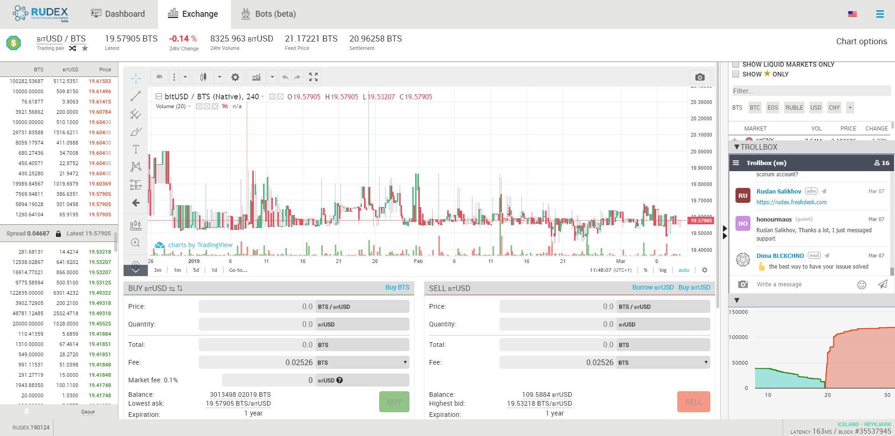
Task: Select fee asset in Buy form dropdown
Action: pyautogui.click(x=362, y=362)
